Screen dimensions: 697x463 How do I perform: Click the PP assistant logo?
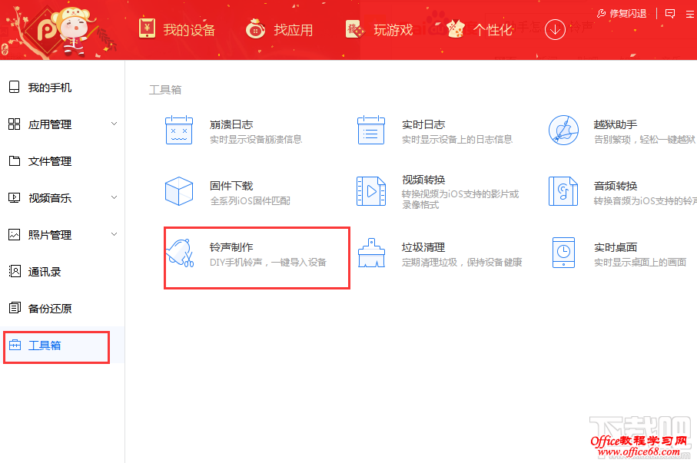[47, 30]
